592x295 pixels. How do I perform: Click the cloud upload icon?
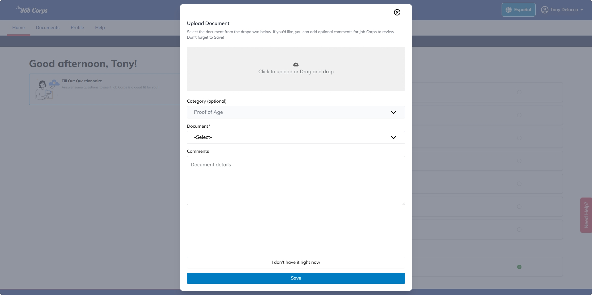tap(296, 65)
